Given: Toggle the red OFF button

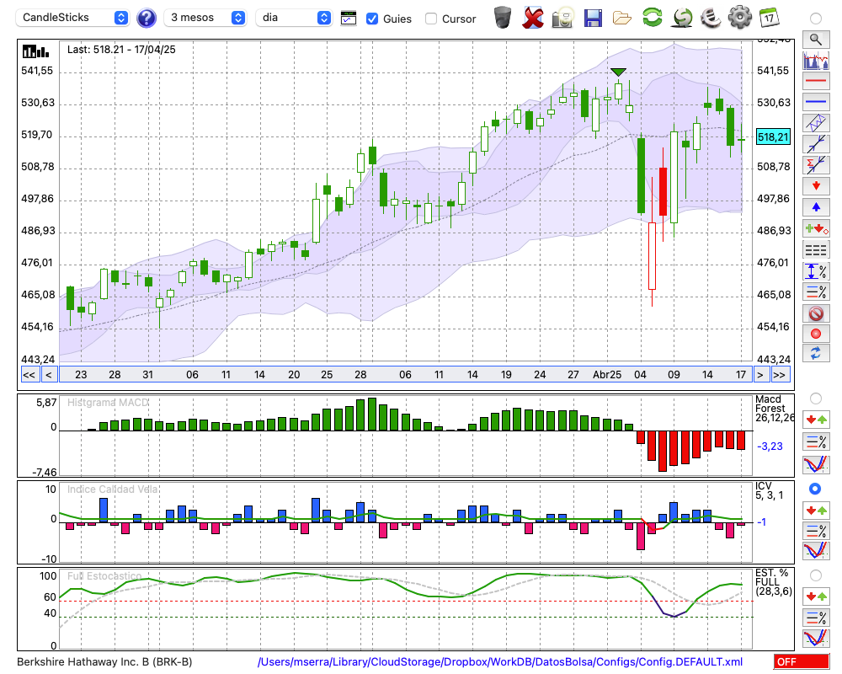Looking at the screenshot, I should [802, 661].
